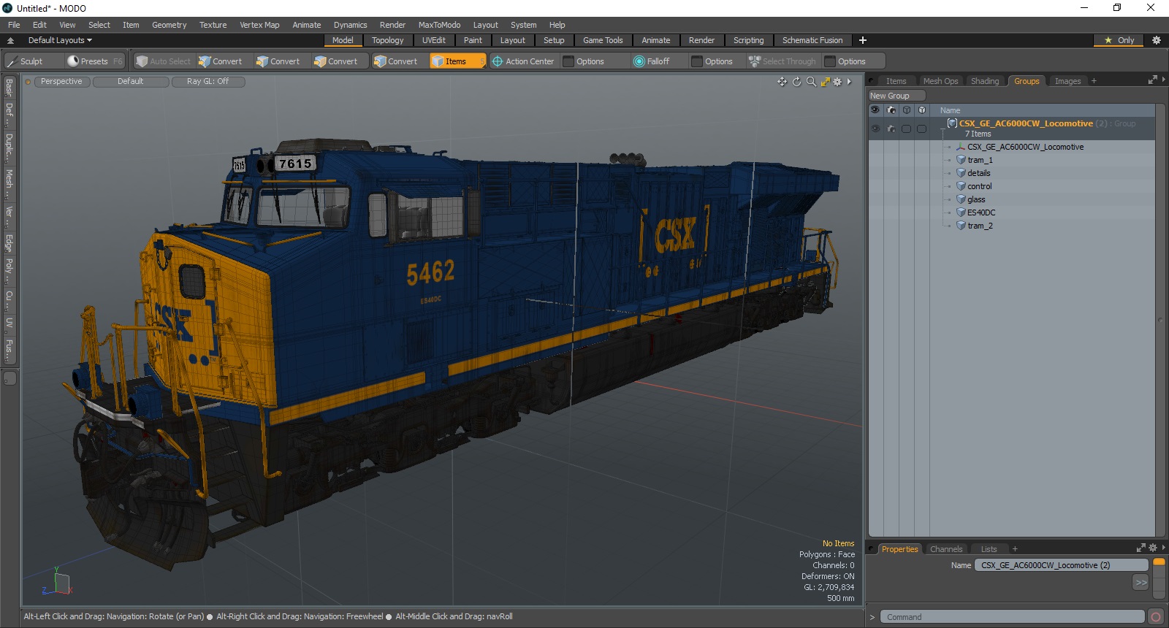Switch to the Topology layout tab
The height and width of the screenshot is (628, 1169).
click(387, 40)
